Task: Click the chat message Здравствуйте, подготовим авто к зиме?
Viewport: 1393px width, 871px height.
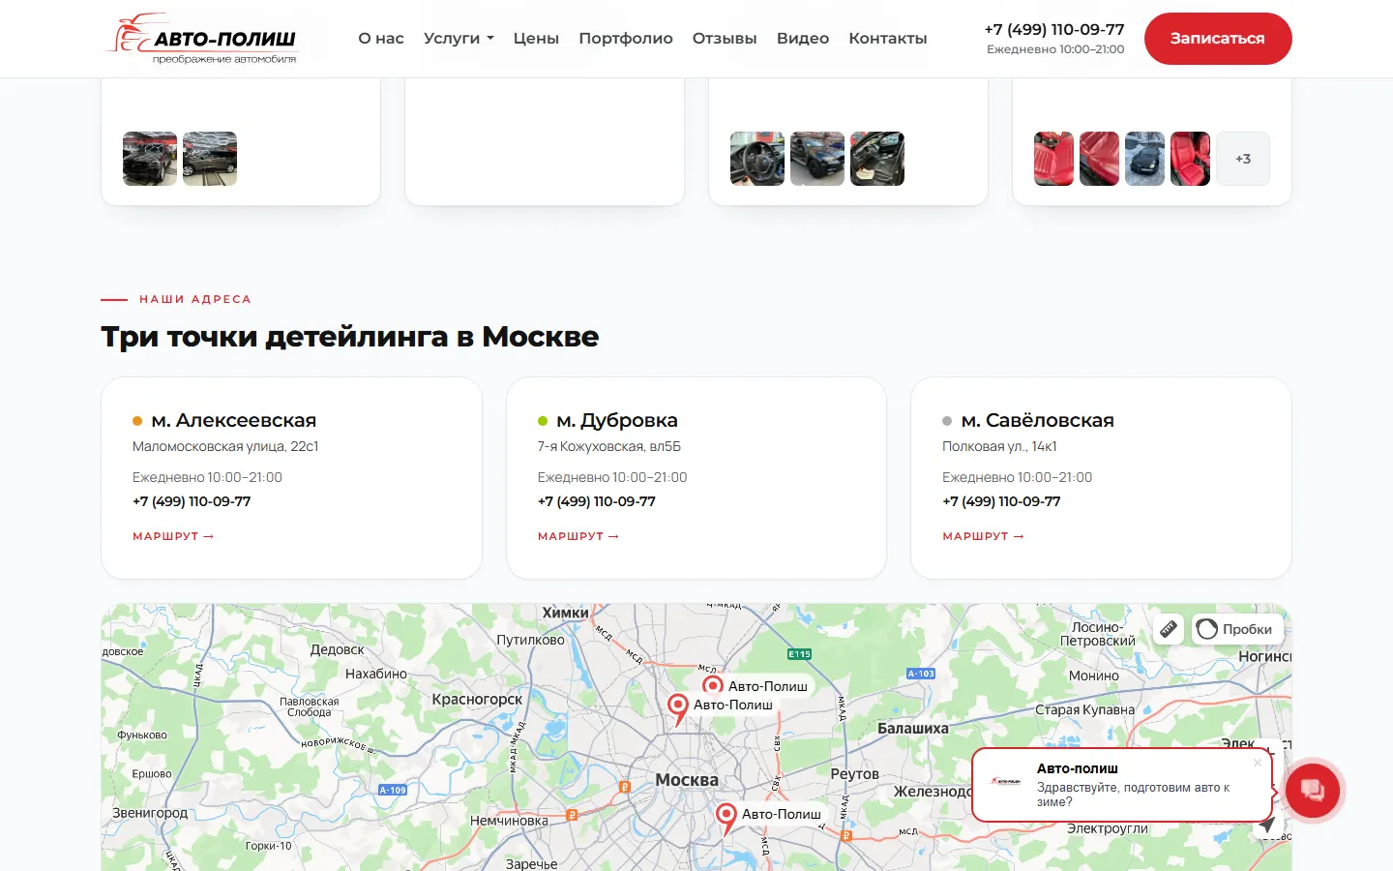Action: tap(1134, 795)
